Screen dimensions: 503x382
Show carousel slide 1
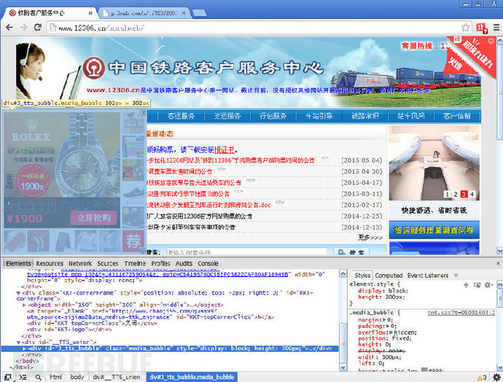(447, 194)
